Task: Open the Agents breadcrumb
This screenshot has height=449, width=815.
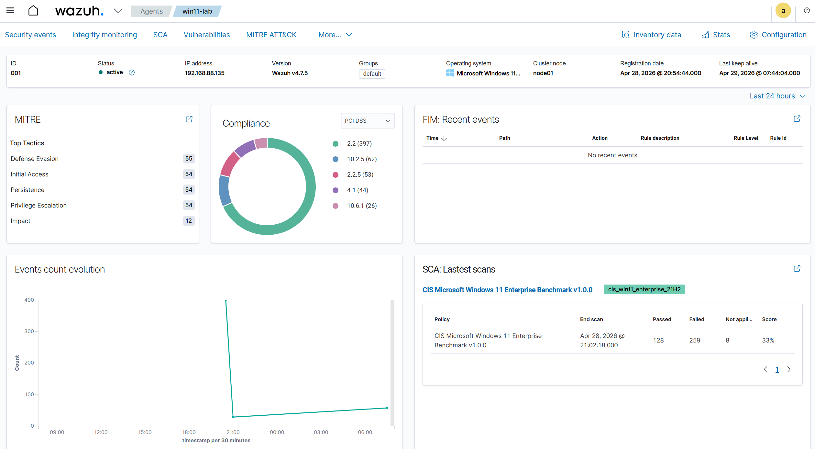Action: pos(151,11)
